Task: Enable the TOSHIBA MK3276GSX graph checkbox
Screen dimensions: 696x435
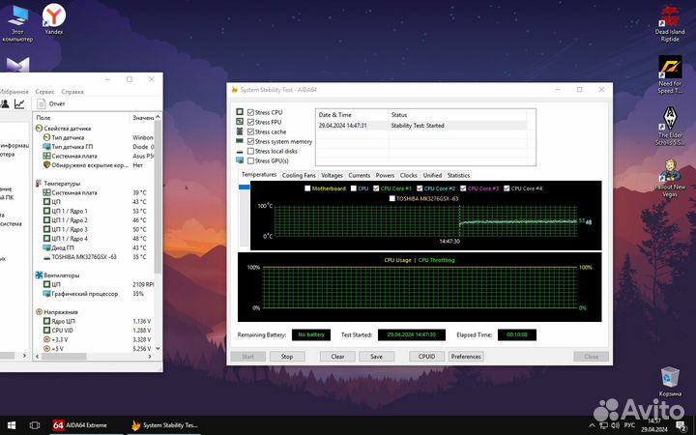Action: click(391, 198)
